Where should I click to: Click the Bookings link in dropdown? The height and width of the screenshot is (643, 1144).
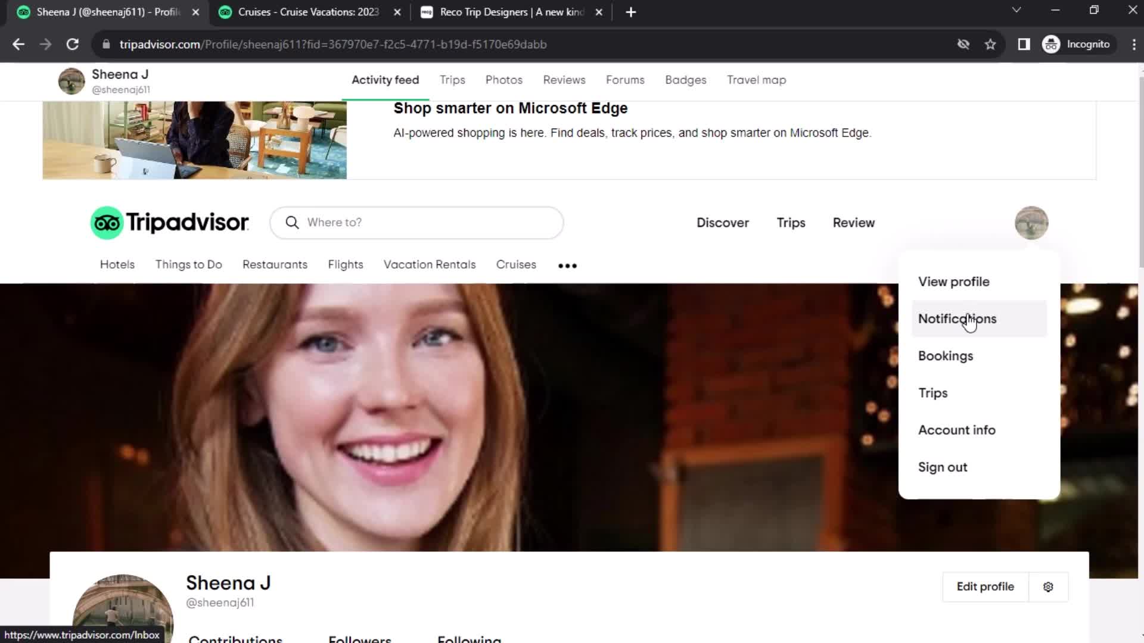tap(946, 355)
